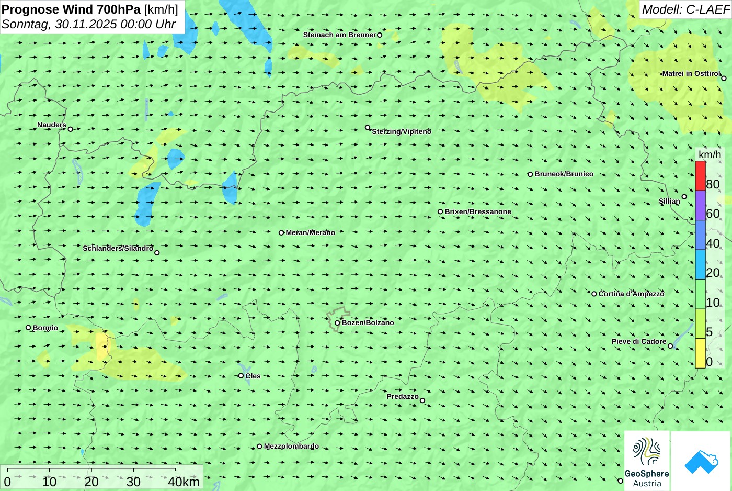Click the green 10–20 legend color

coord(700,294)
